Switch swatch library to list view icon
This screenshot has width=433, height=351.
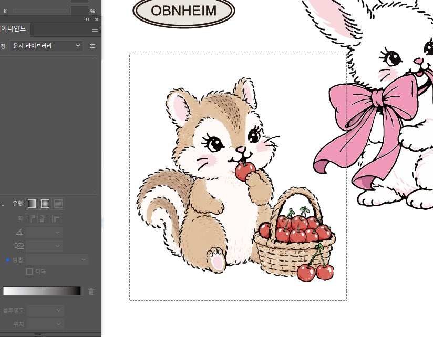(x=92, y=46)
